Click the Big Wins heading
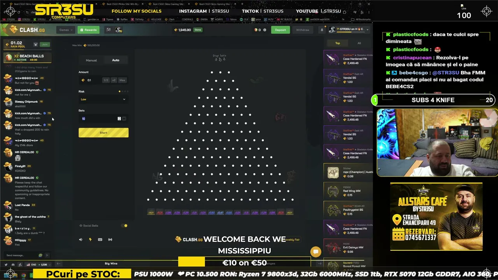The image size is (498, 280). point(111,264)
